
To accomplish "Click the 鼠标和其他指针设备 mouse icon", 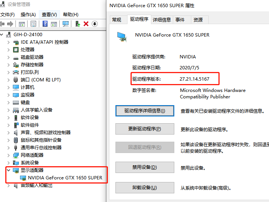I will 15,140.
